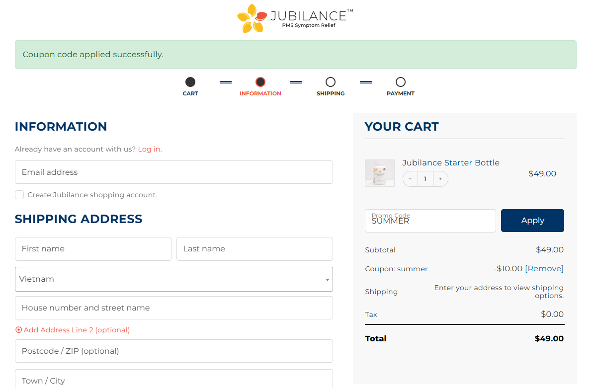Click the Postcode / ZIP field

pos(174,351)
